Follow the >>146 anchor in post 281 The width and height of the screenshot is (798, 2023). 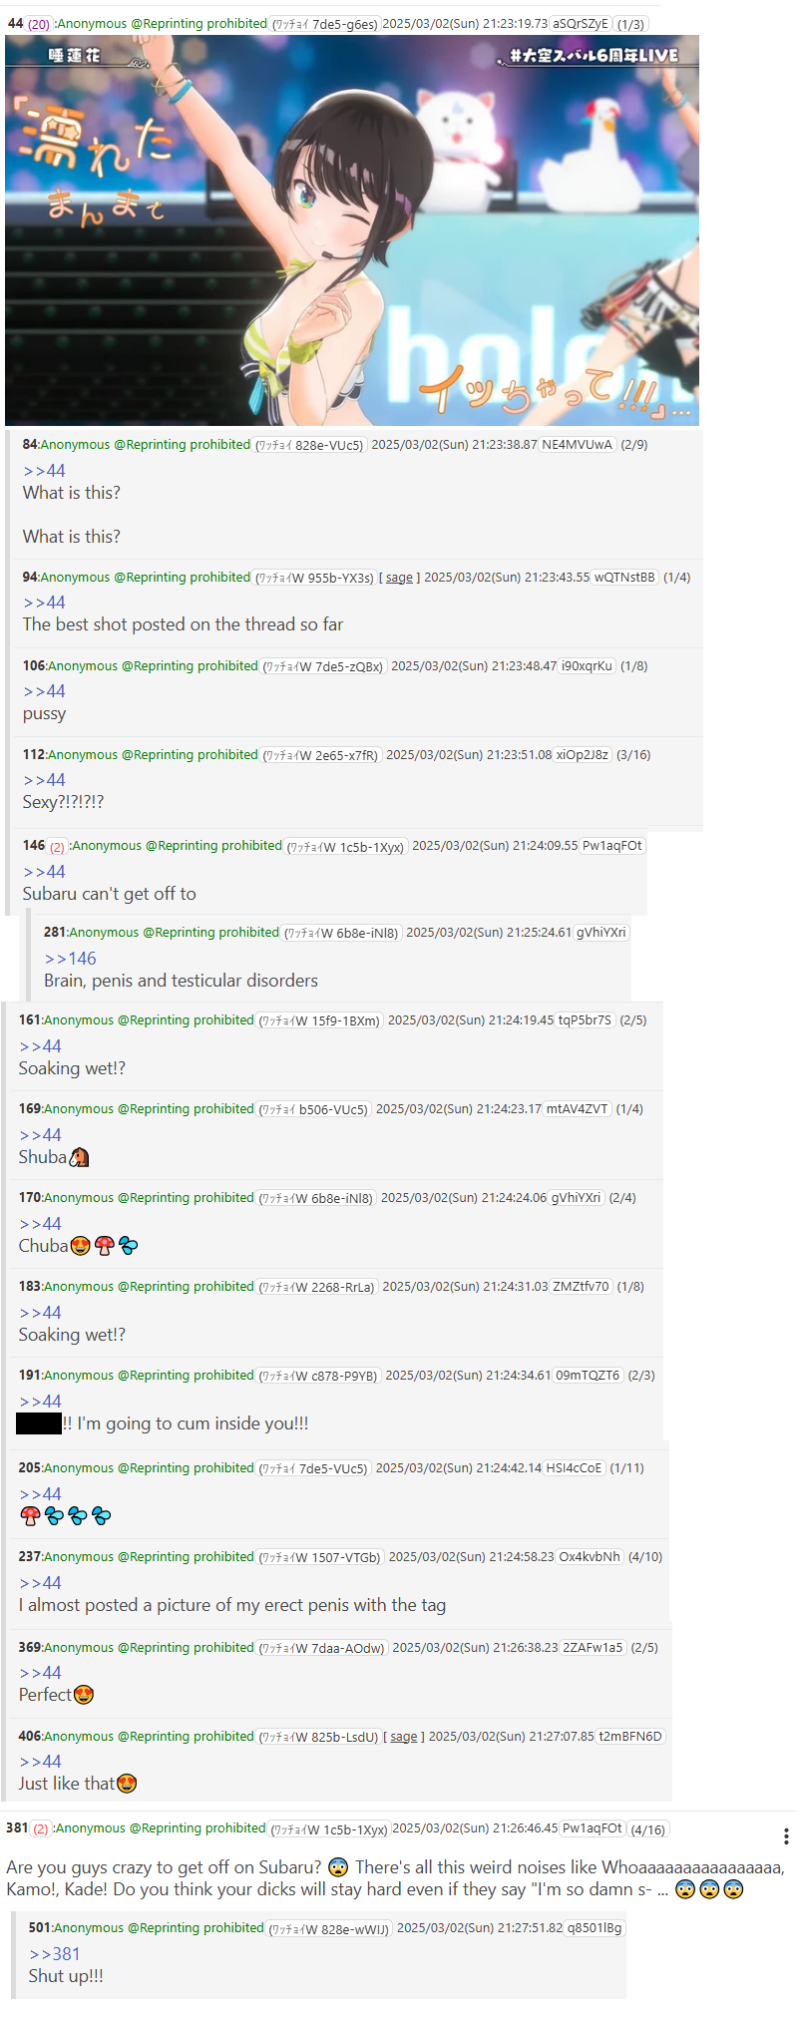click(x=70, y=959)
